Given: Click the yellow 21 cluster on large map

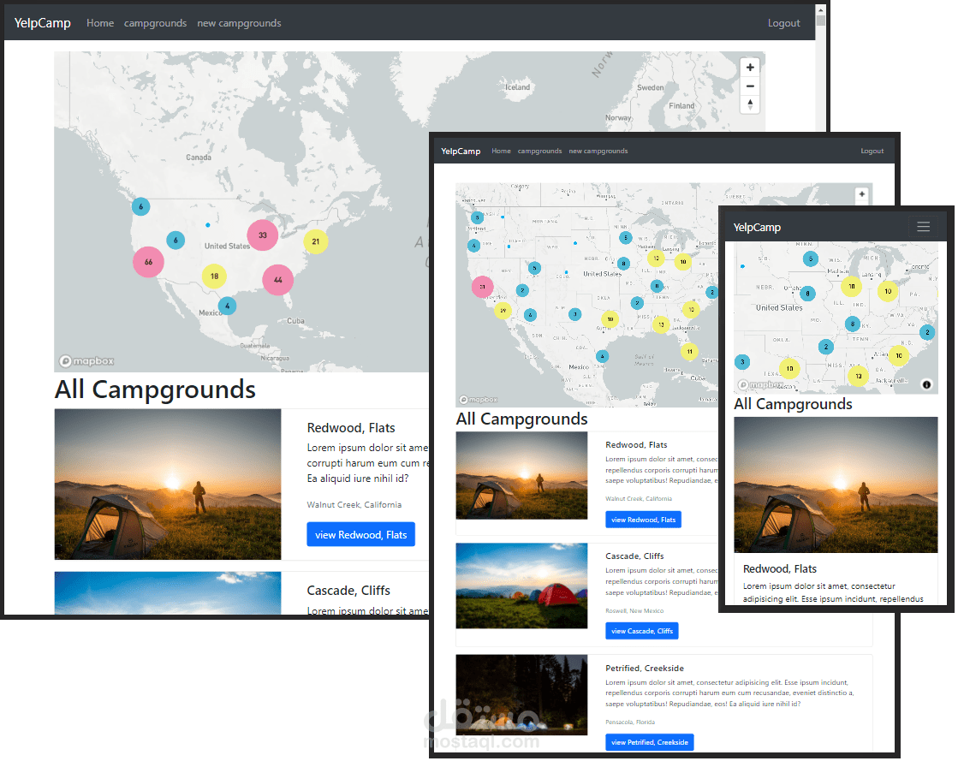Looking at the screenshot, I should 315,241.
